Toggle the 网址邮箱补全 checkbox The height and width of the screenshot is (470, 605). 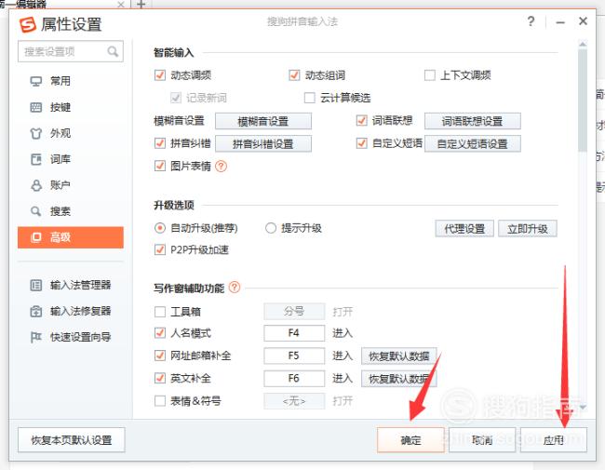(x=160, y=356)
